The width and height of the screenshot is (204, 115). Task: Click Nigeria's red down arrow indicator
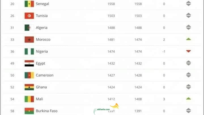(188, 51)
